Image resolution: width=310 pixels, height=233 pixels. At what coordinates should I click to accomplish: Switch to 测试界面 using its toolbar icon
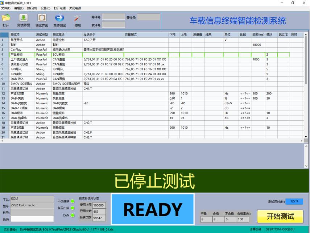point(23,18)
